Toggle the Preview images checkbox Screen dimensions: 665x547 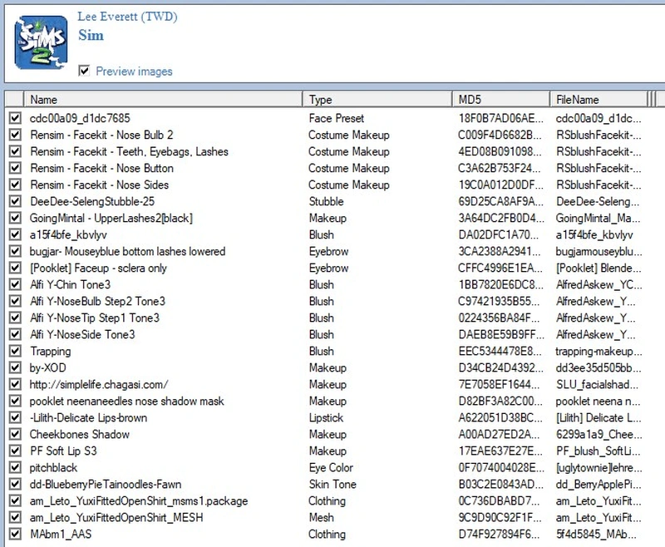[84, 71]
